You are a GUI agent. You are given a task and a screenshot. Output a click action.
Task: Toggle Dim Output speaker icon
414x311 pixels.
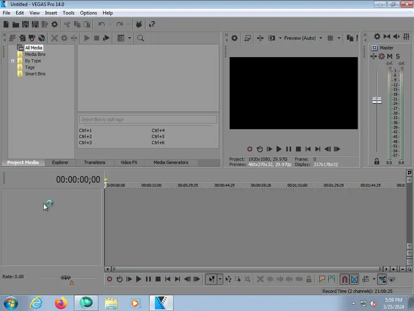point(397,36)
